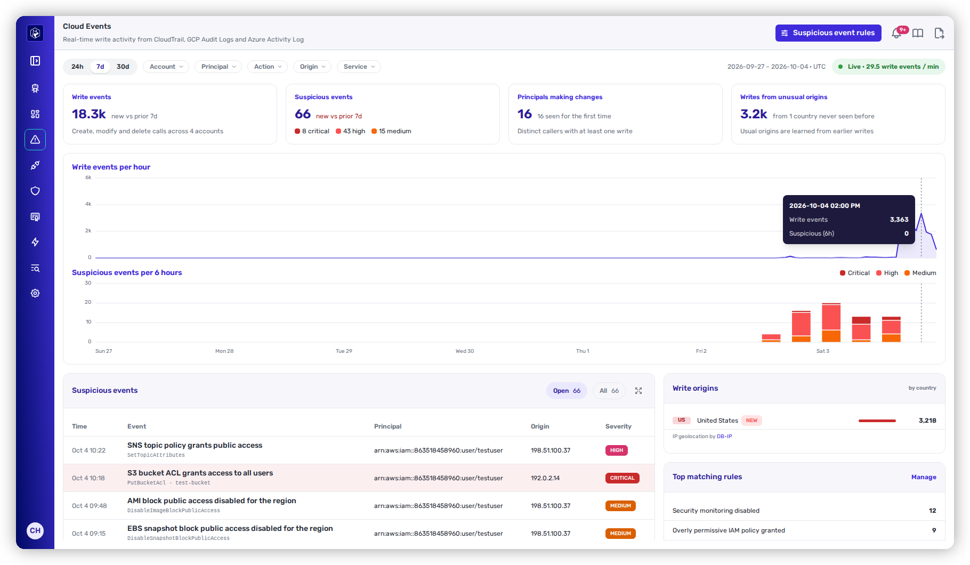The image size is (970, 565).
Task: Open the Account filter dropdown
Action: [166, 67]
